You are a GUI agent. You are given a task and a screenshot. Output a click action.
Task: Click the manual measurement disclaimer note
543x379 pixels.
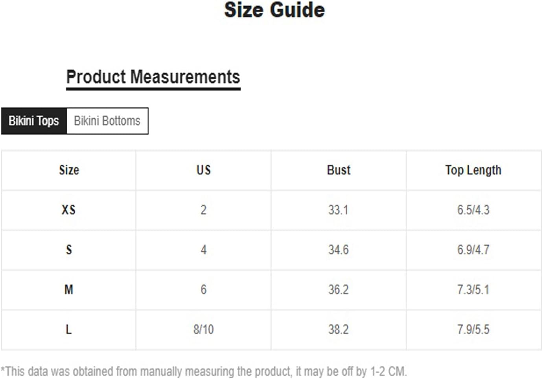pos(204,371)
